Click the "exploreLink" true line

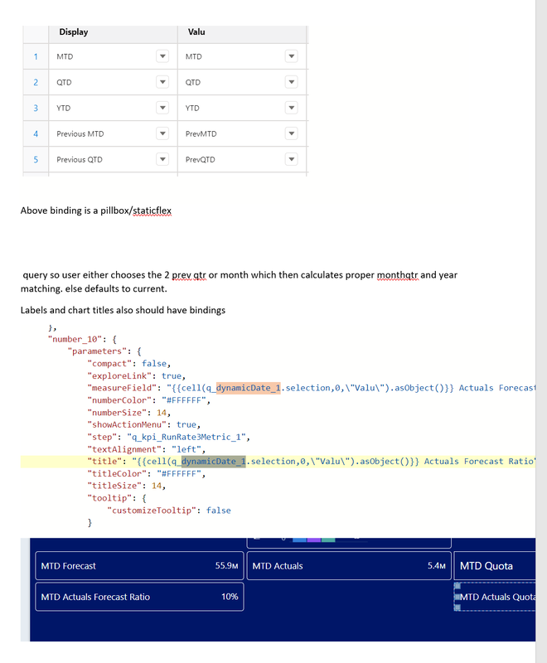click(136, 376)
